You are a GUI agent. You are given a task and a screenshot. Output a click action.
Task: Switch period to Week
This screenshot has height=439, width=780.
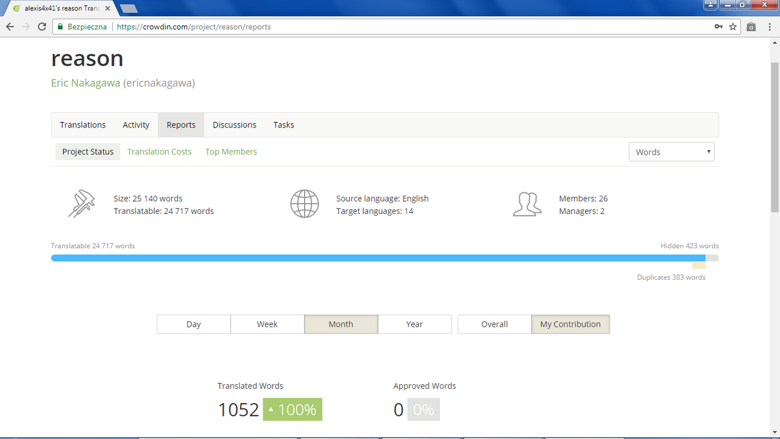[x=268, y=324]
